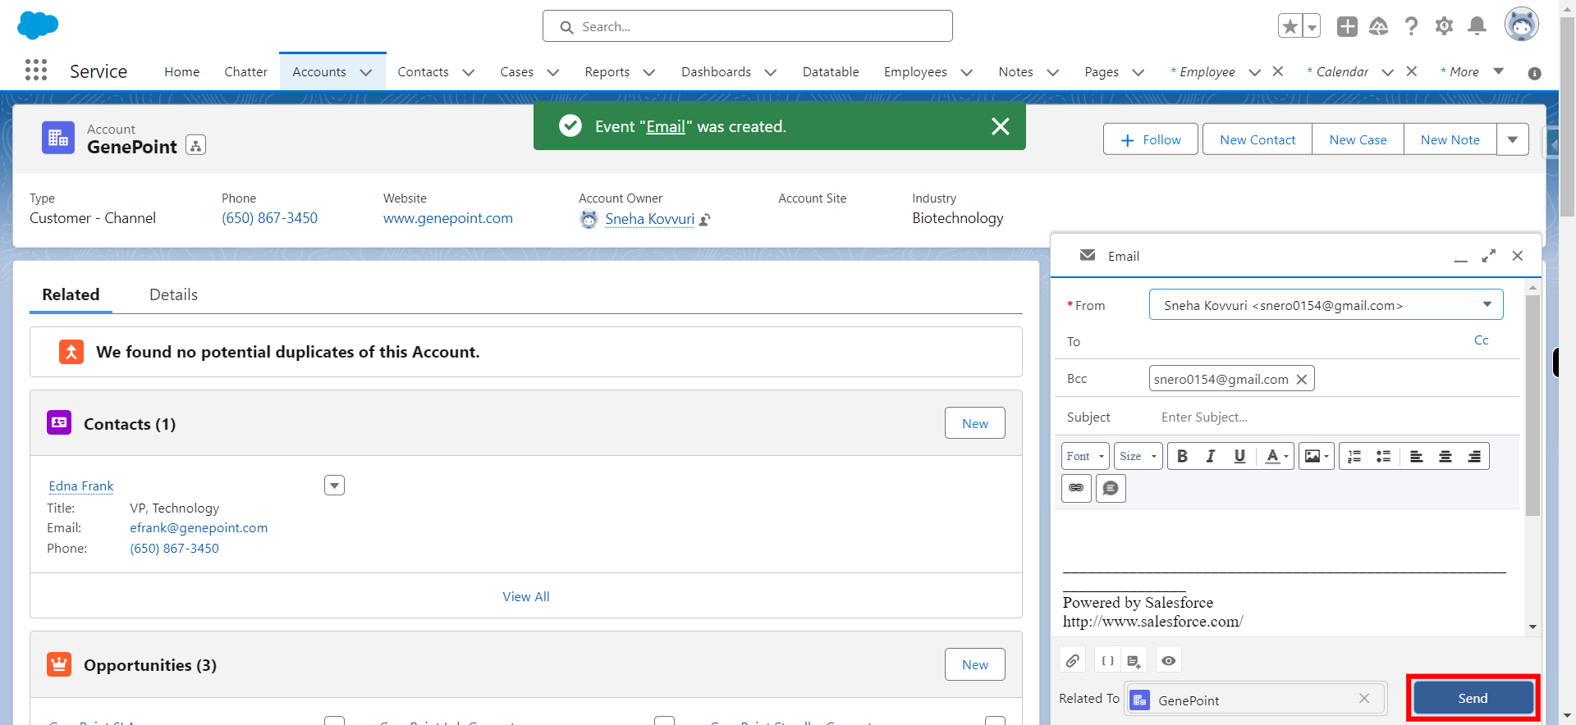The image size is (1576, 725).
Task: Insert merge field braces icon
Action: tap(1107, 660)
